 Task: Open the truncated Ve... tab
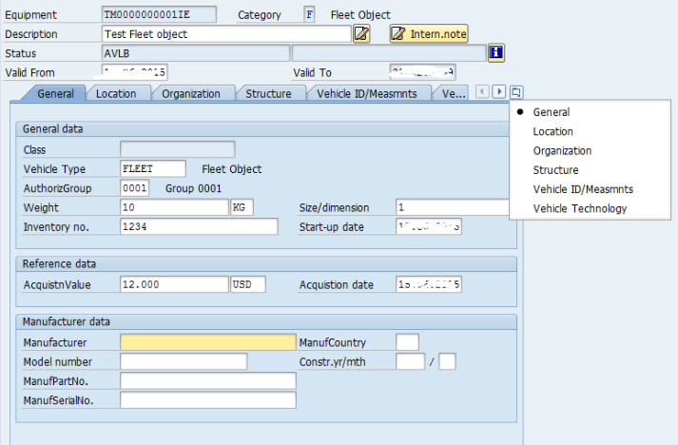click(x=453, y=94)
